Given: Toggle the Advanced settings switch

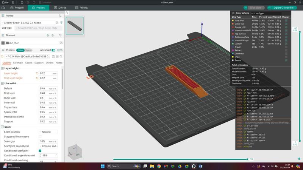Looking at the screenshot, I should (53, 50).
